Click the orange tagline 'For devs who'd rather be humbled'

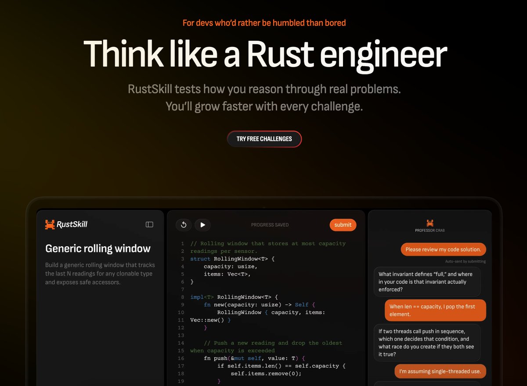(x=264, y=22)
